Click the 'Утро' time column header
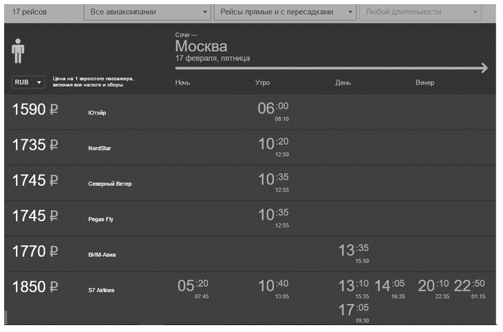503x332 pixels. 262,83
